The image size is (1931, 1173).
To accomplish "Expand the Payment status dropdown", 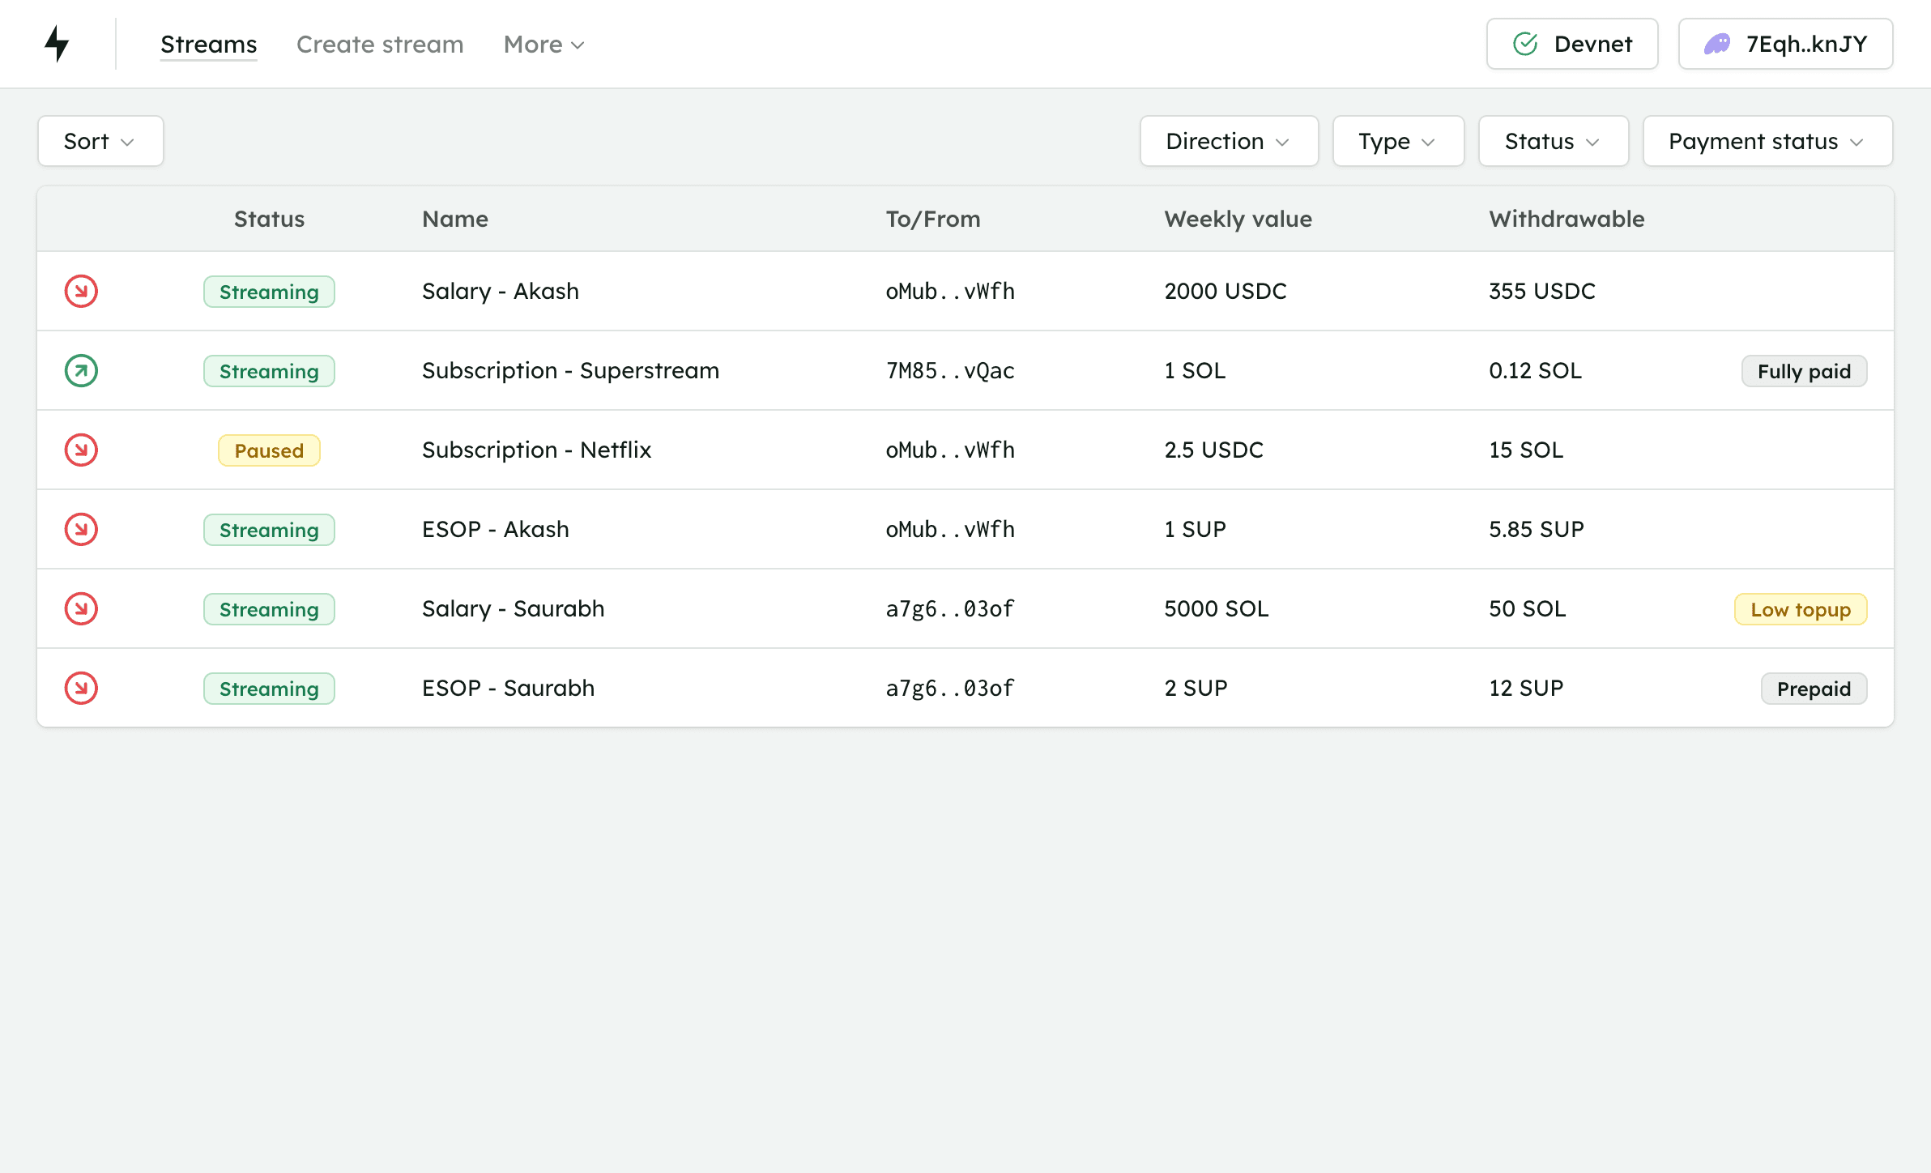I will pos(1767,141).
